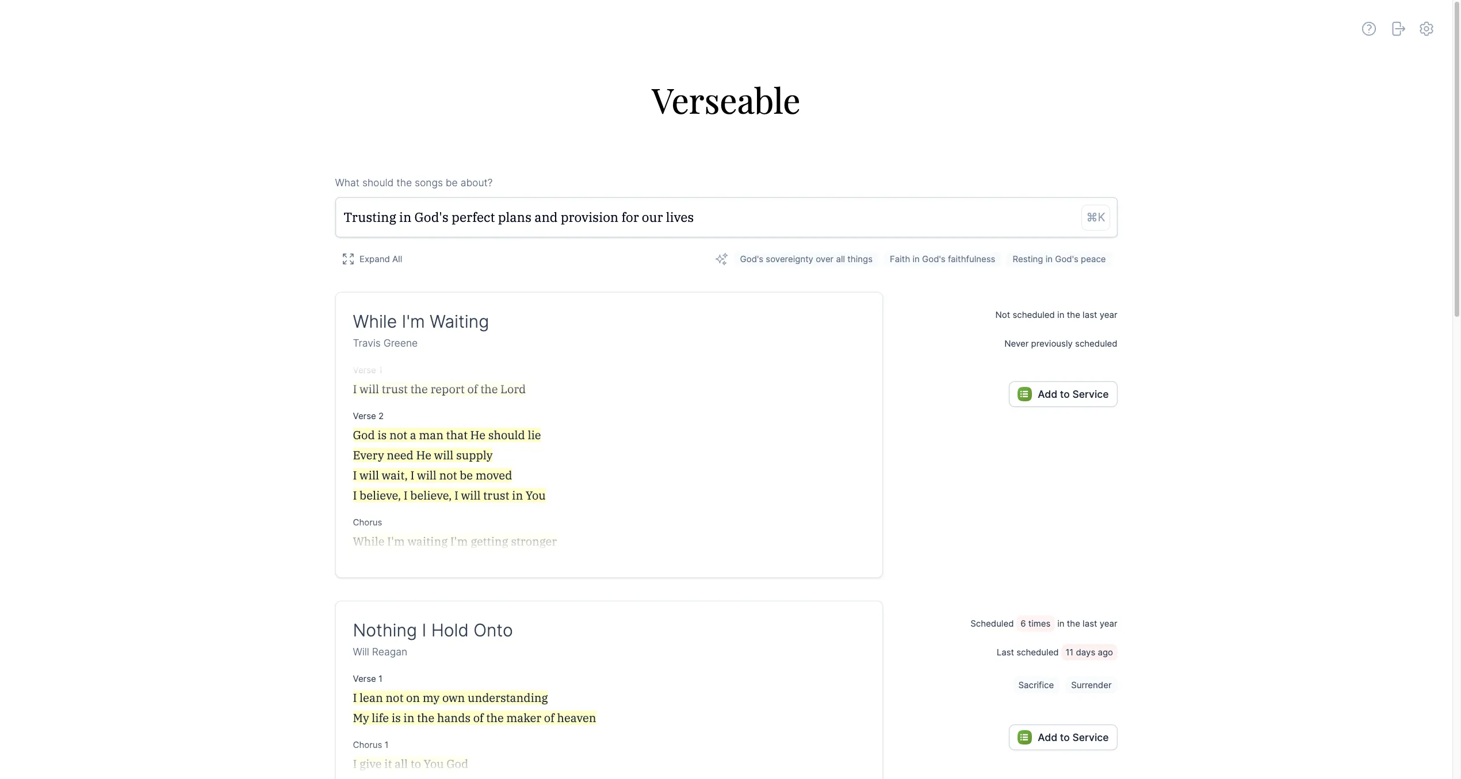Viewport: 1461px width, 779px height.
Task: Click the Expand All arrows icon
Action: point(348,259)
